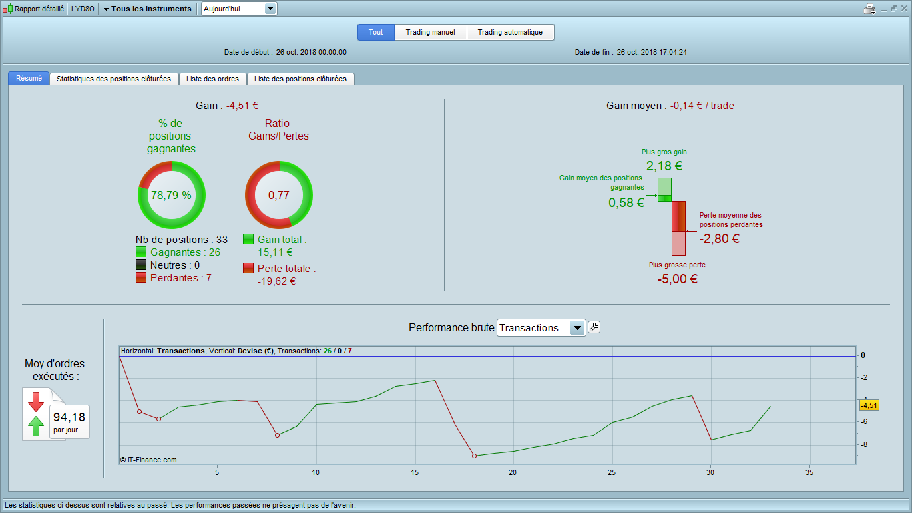Click the 'Gain : -4,51 €' text
912x513 pixels.
227,106
